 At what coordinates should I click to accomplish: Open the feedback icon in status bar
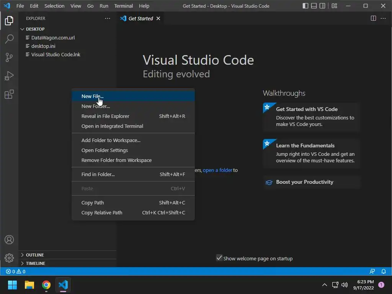[372, 271]
